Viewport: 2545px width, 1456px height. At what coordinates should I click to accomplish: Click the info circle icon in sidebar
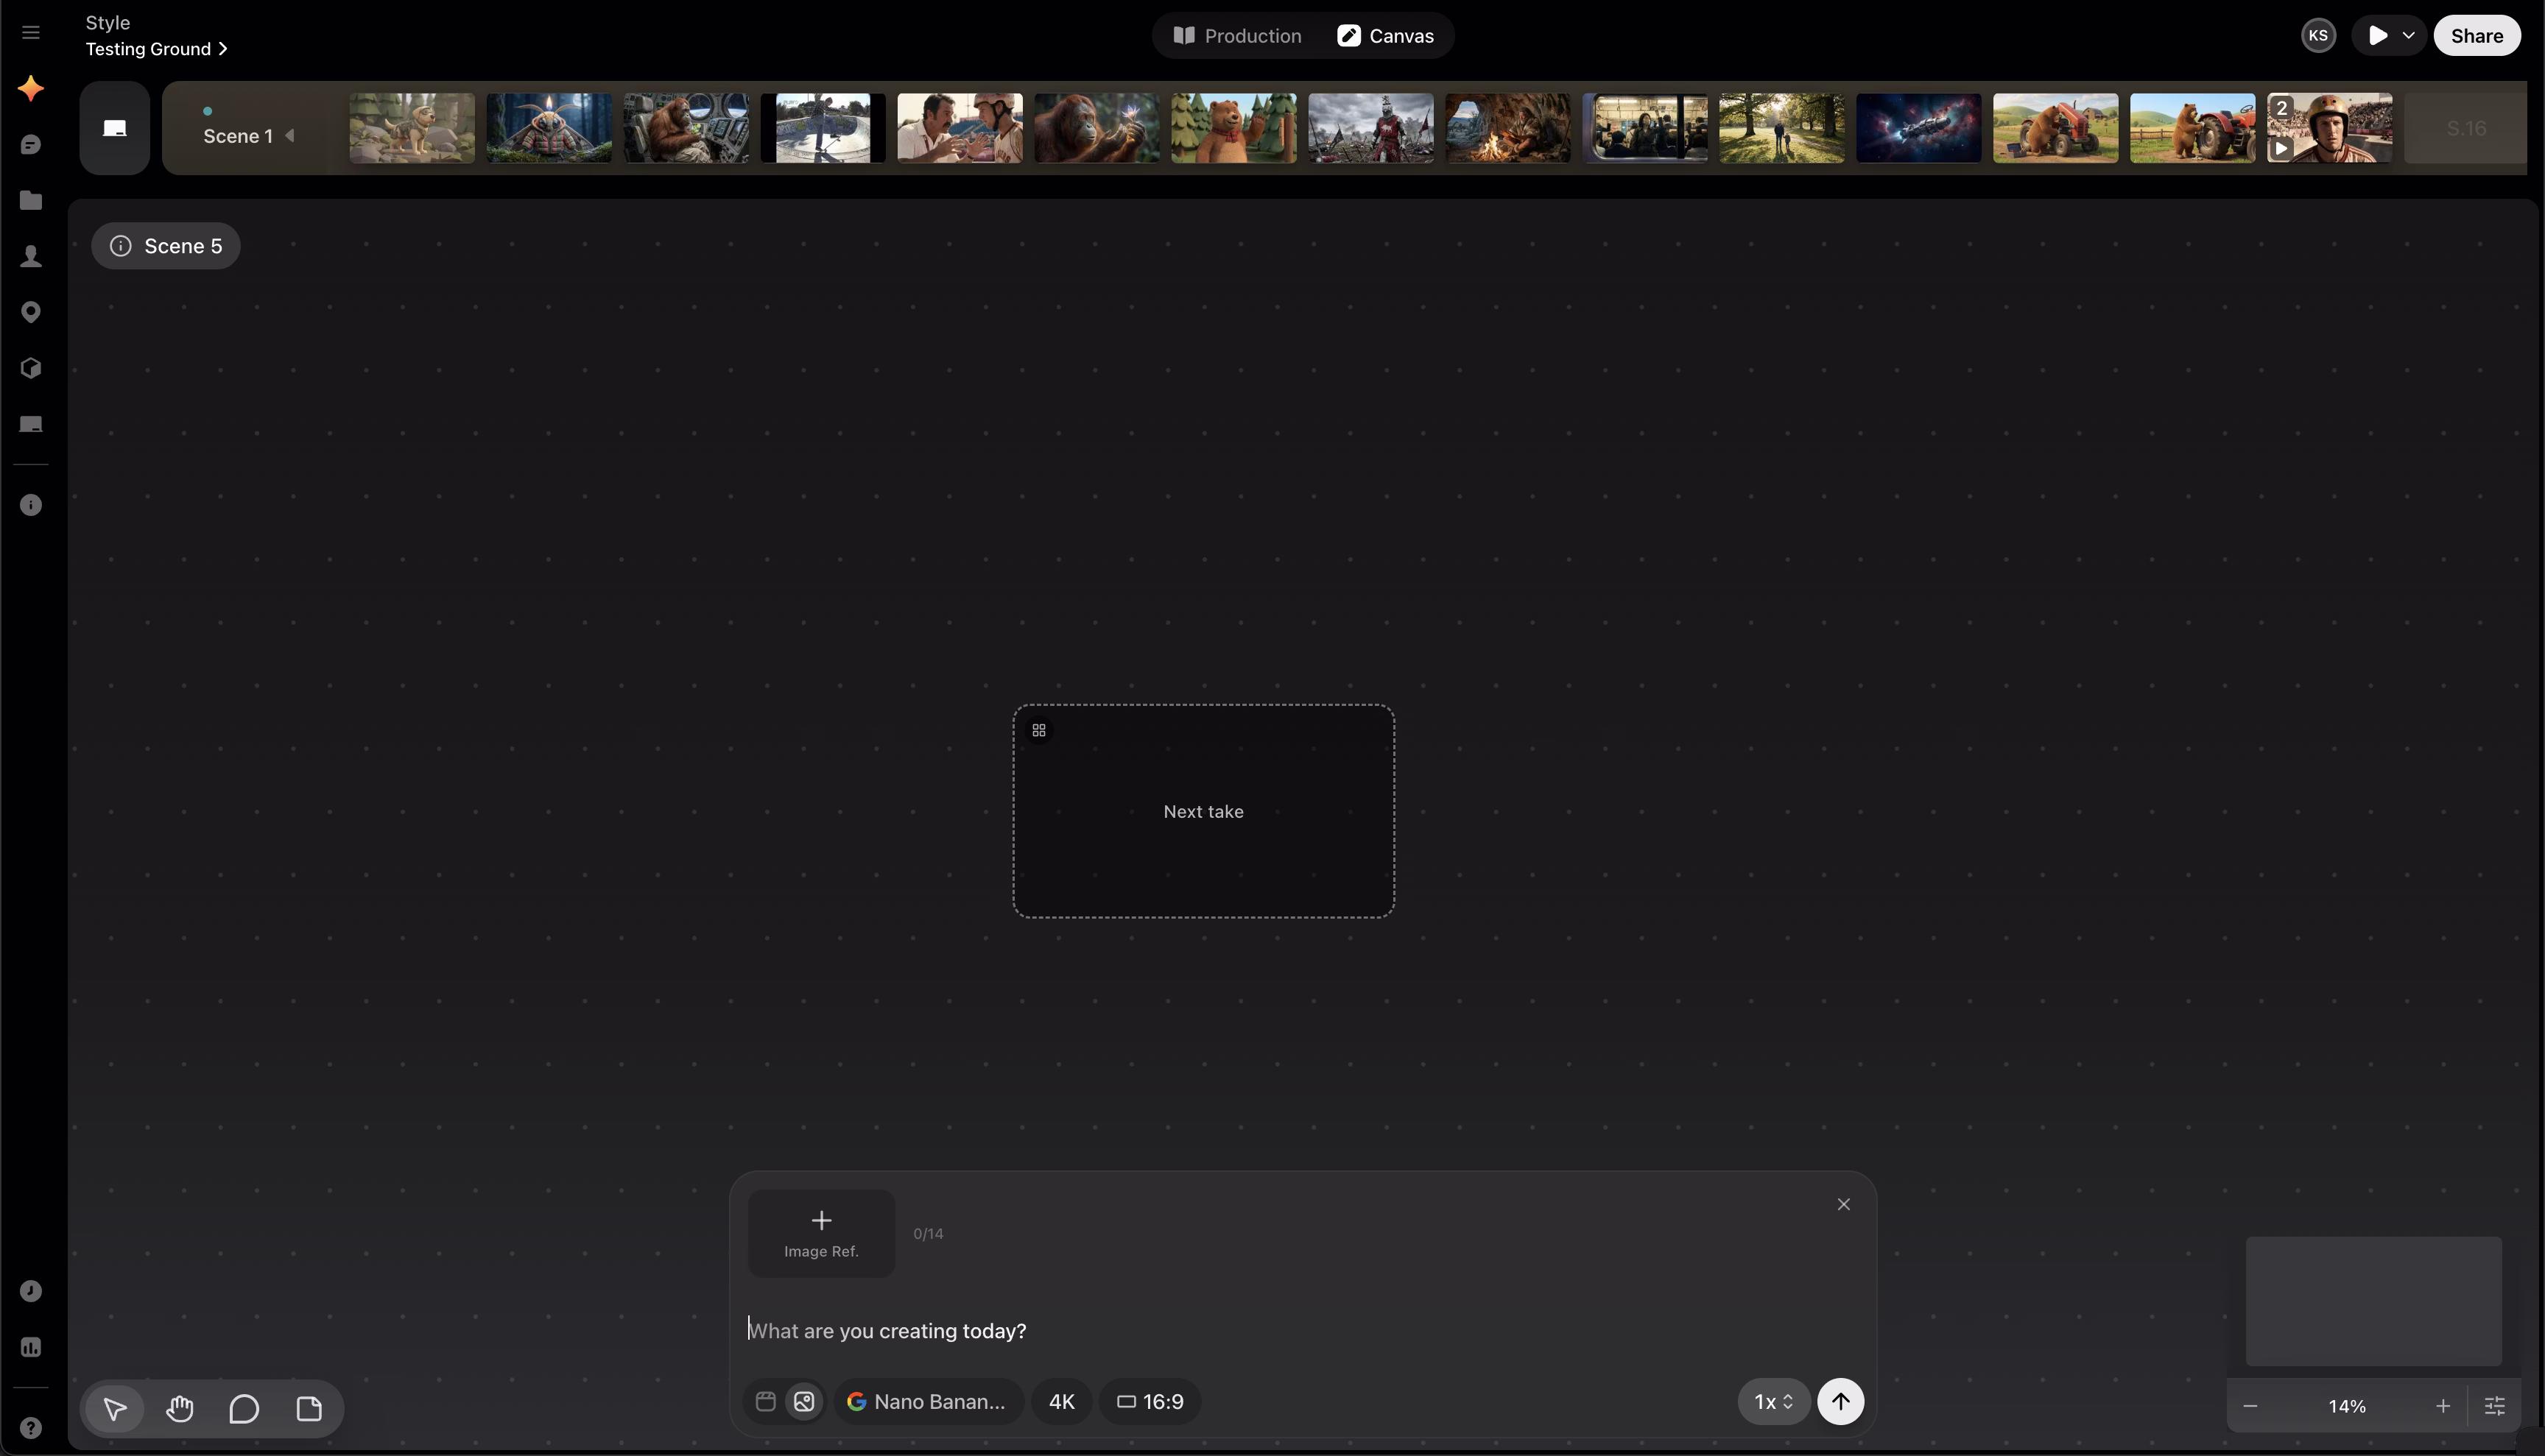tap(31, 505)
